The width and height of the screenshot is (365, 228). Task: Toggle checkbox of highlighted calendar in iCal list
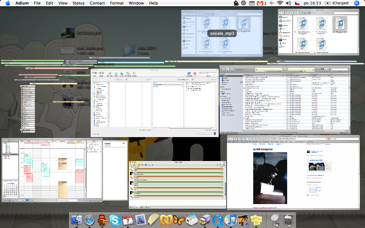(5, 154)
